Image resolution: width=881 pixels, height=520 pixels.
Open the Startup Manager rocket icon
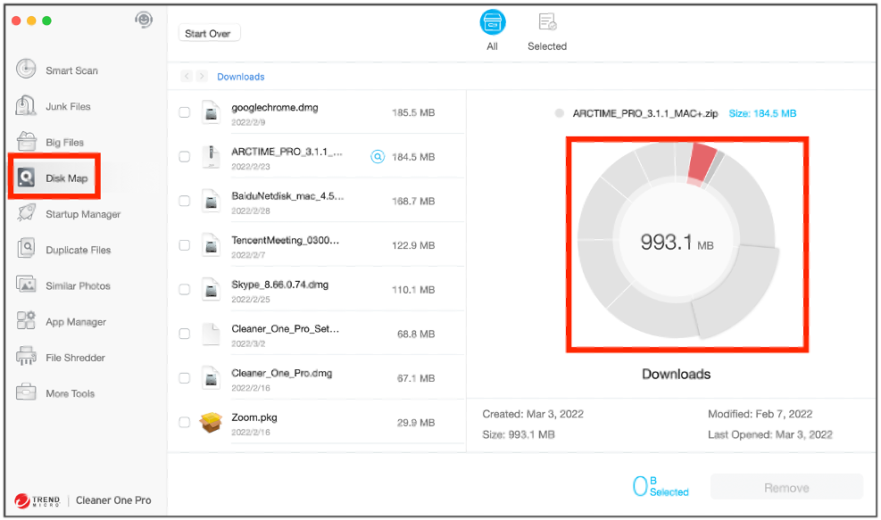click(x=28, y=214)
